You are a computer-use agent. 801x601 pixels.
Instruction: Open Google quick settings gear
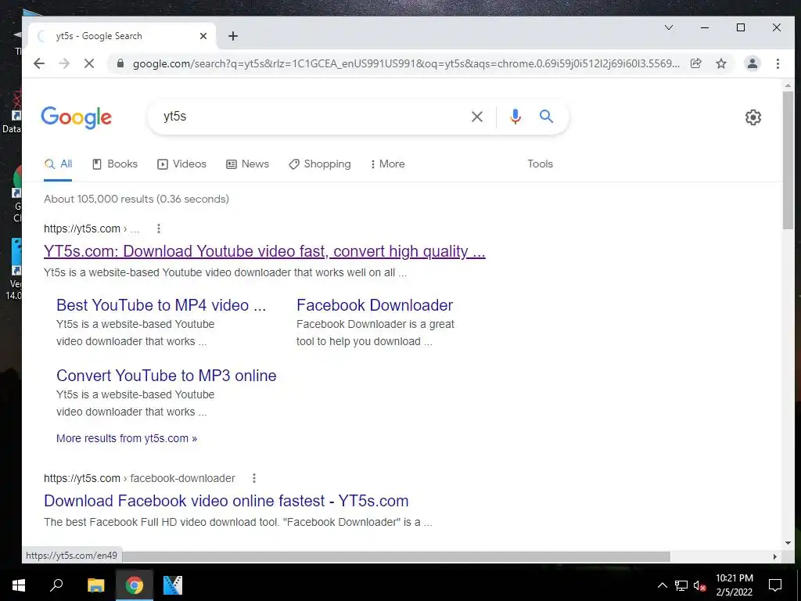pyautogui.click(x=753, y=117)
